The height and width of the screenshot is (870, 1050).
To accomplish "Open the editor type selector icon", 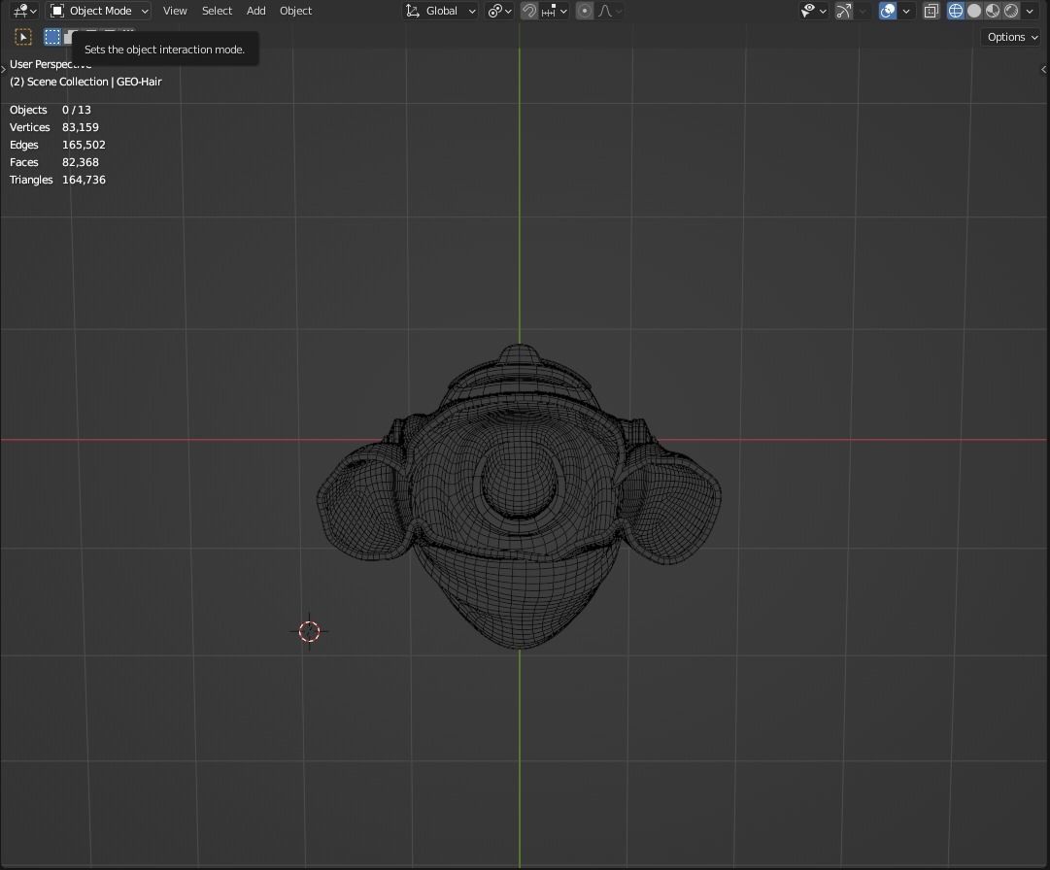I will pyautogui.click(x=25, y=11).
